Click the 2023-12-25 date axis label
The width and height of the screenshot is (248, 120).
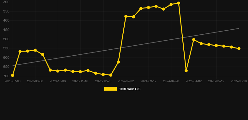103,81
